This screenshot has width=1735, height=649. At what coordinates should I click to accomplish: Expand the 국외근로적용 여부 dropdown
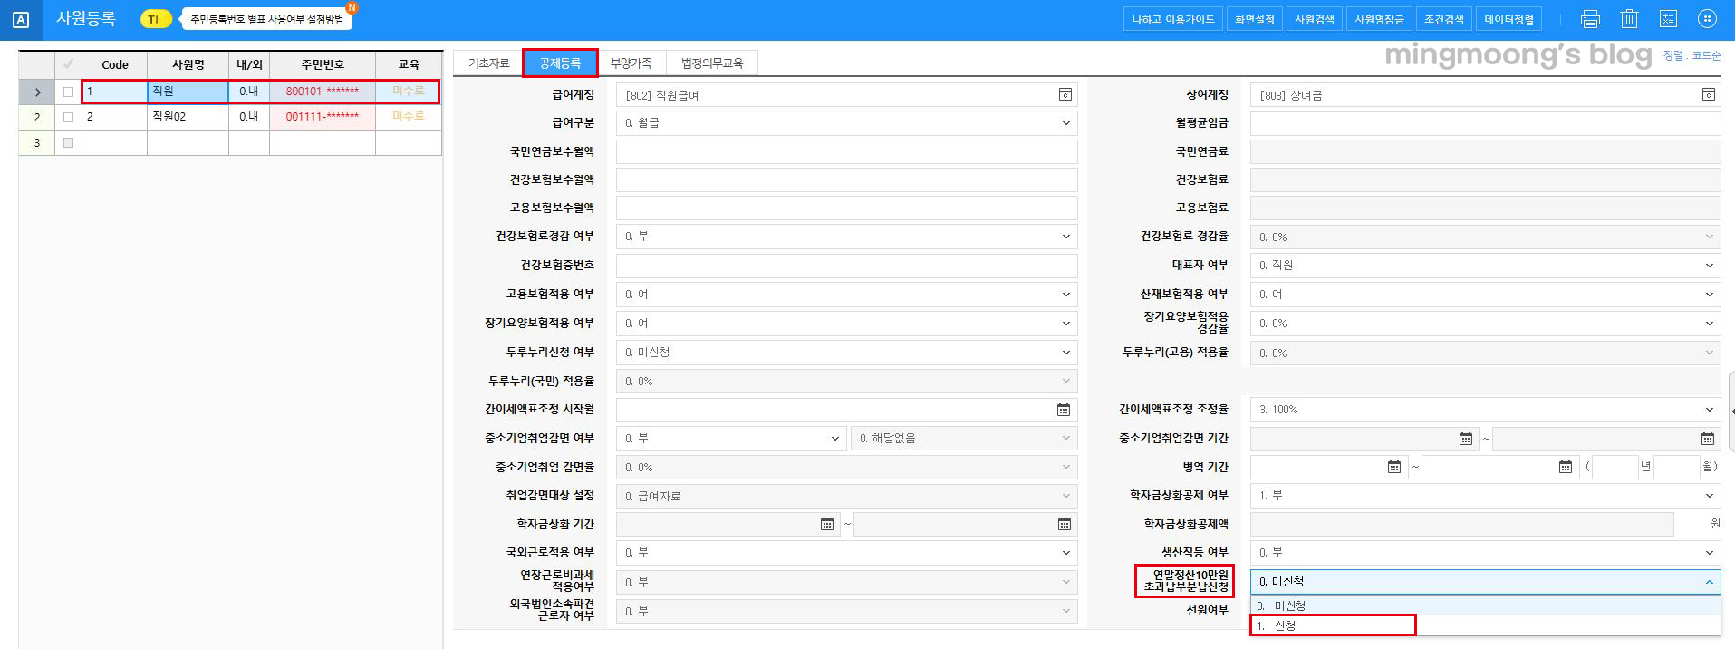[x=1065, y=553]
